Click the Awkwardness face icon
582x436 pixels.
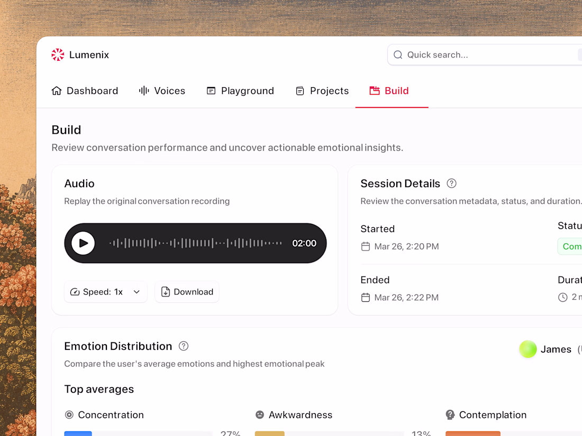pos(260,415)
